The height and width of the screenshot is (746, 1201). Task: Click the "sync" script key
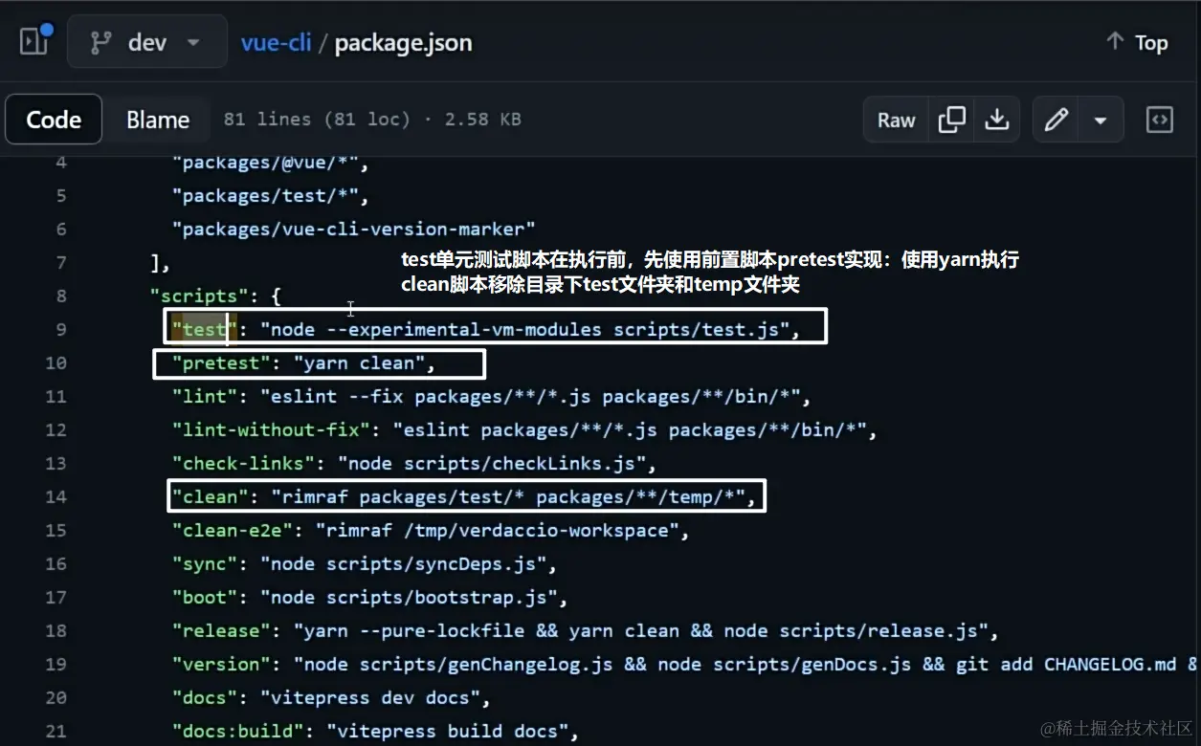204,564
